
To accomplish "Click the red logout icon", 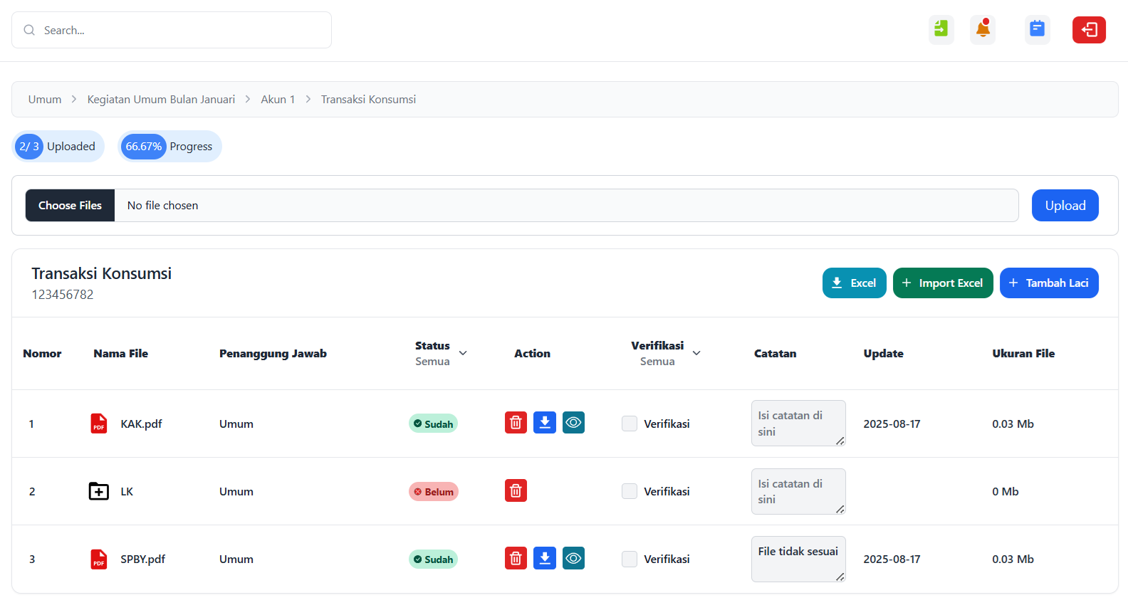I will tap(1089, 30).
